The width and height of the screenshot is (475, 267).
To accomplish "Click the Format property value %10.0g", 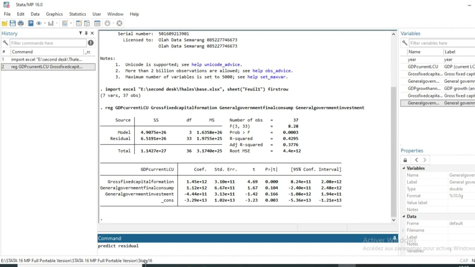I will click(x=456, y=196).
